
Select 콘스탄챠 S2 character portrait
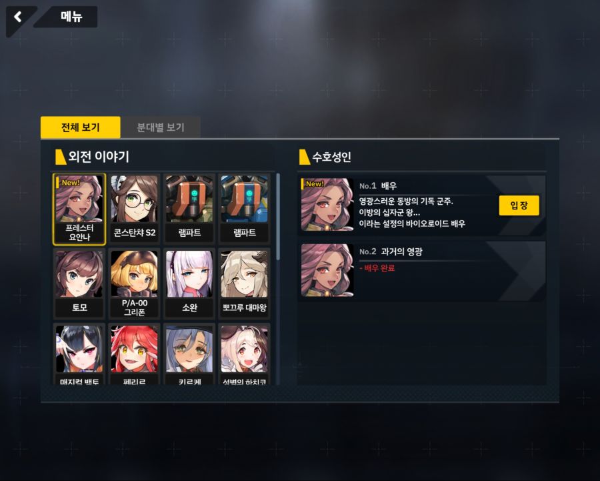(x=134, y=209)
